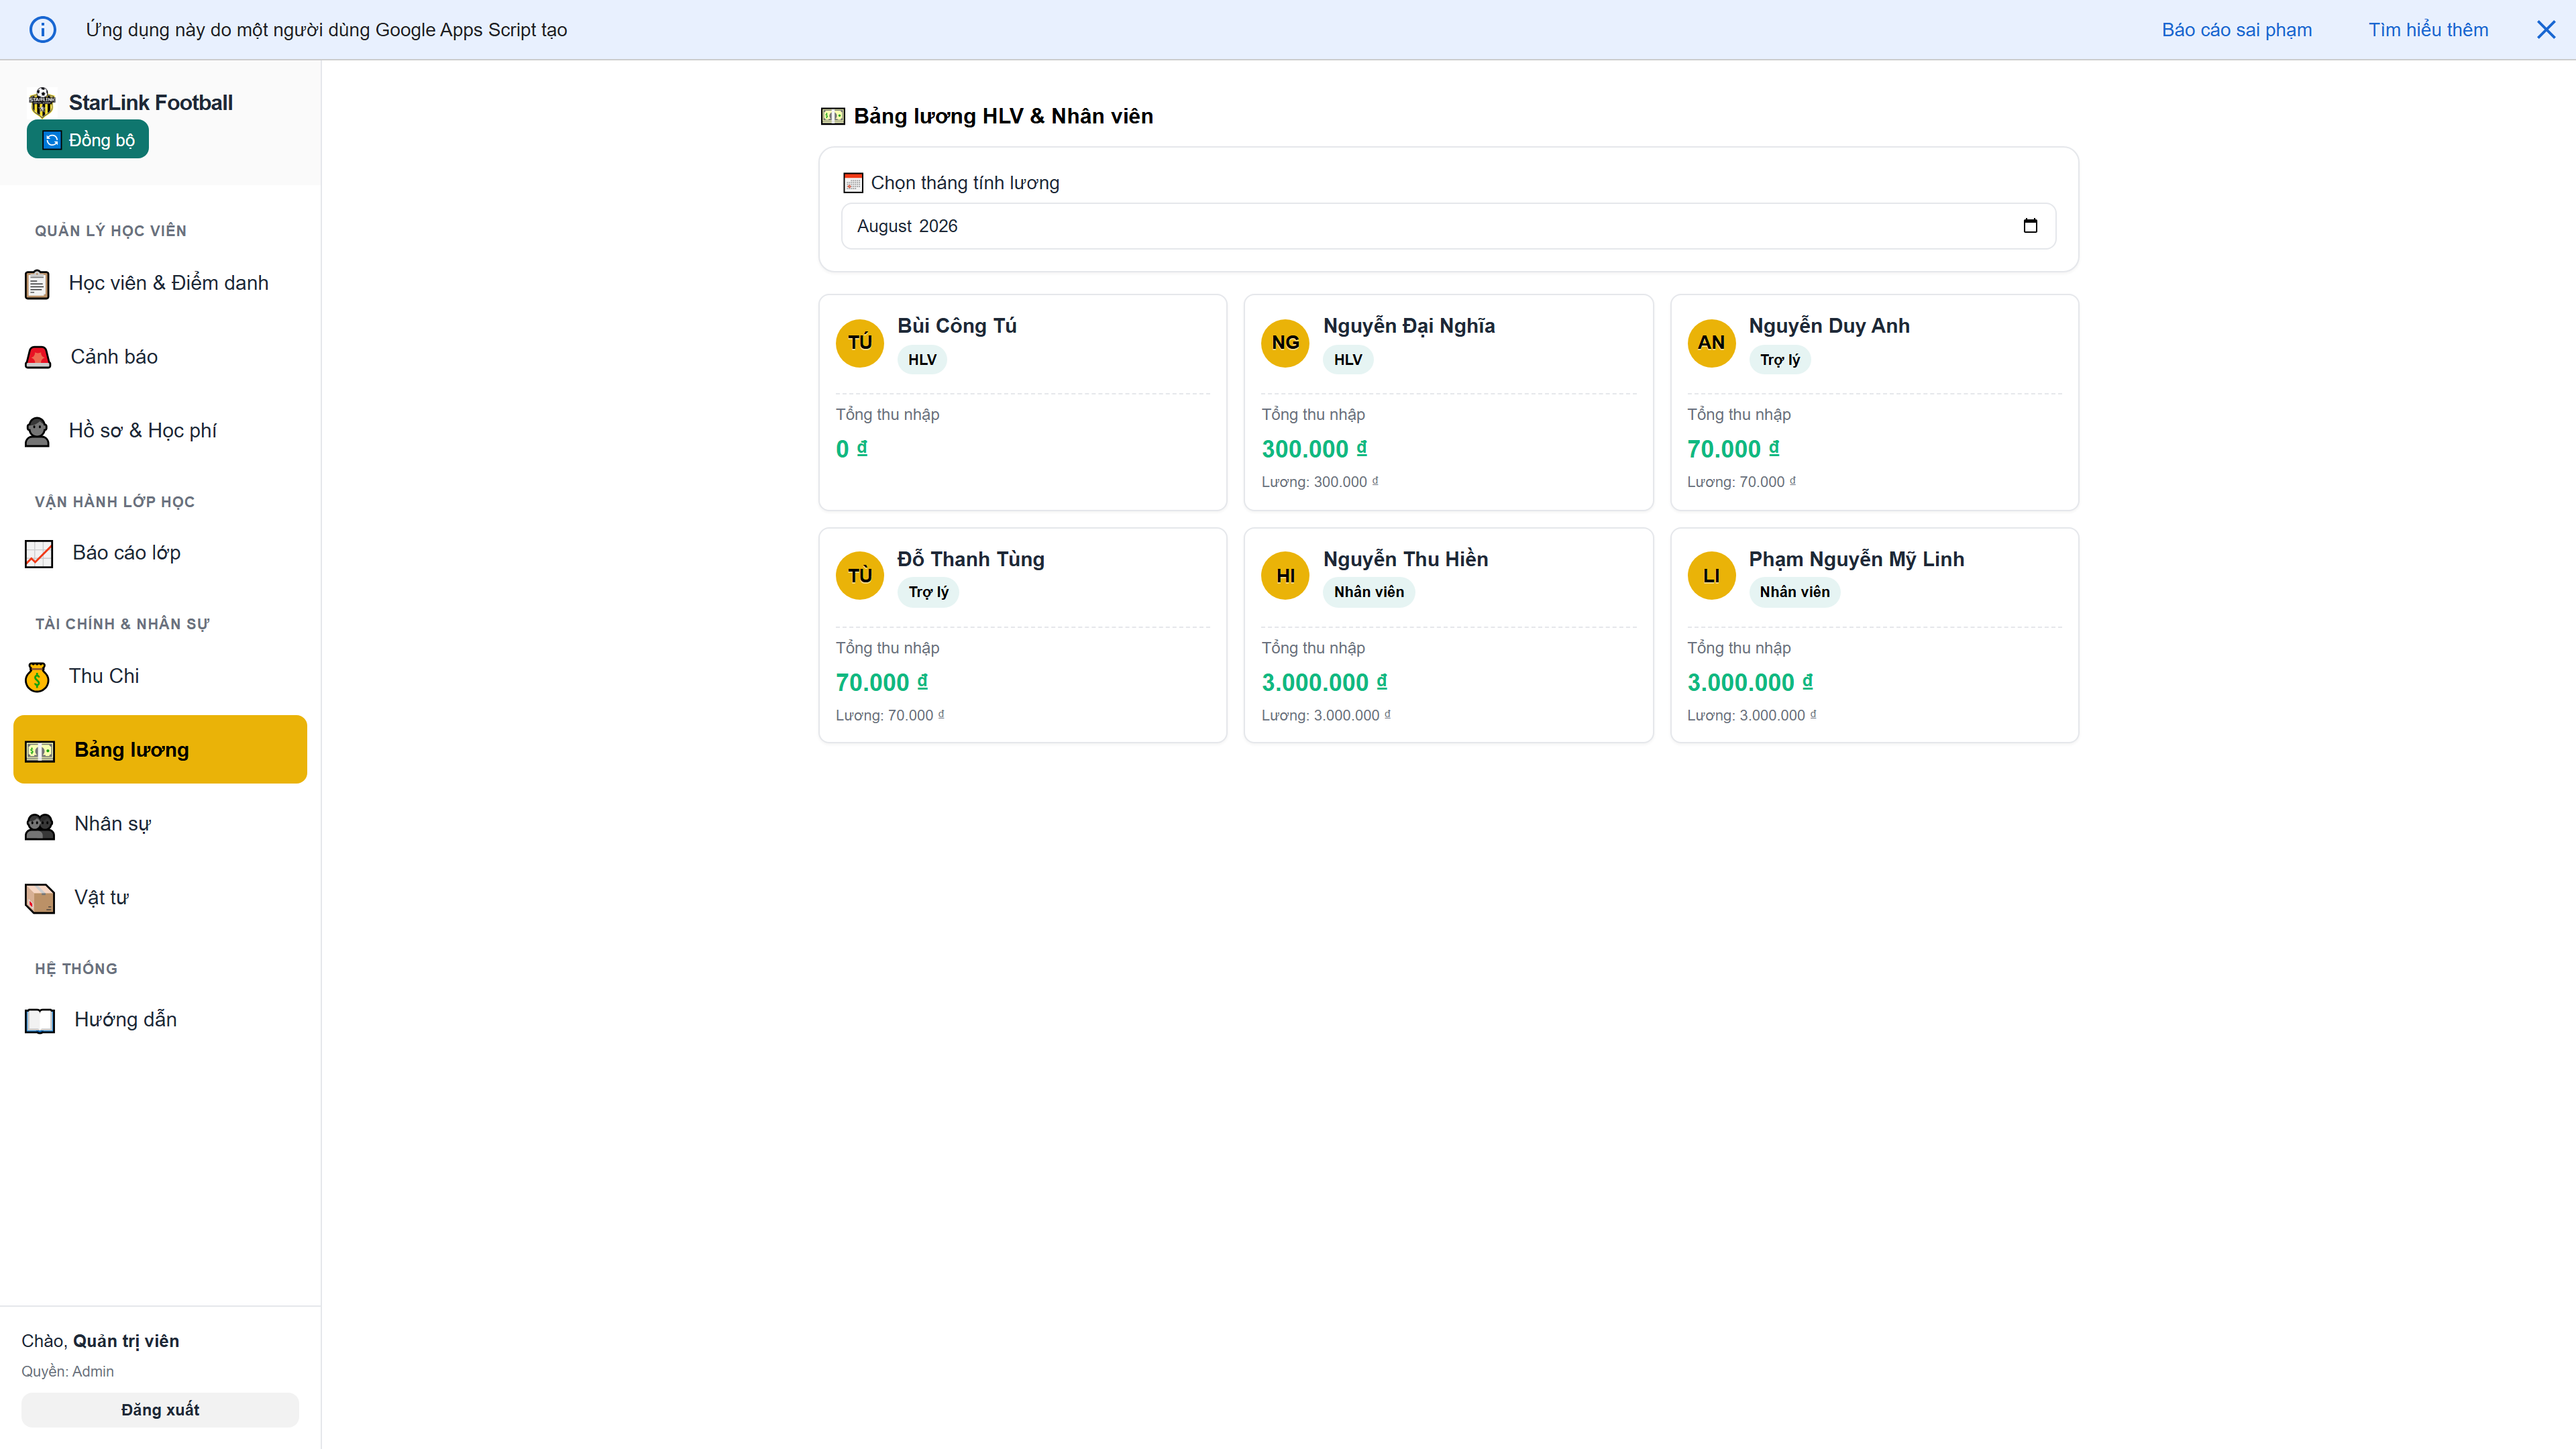Click Nguyễn Thu Hiền's 3.000.000 đ total
Viewport: 2576px width, 1449px height.
click(x=1324, y=682)
